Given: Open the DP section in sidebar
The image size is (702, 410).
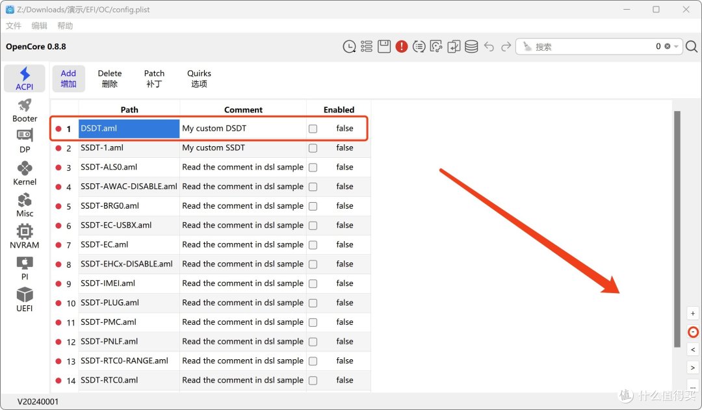Looking at the screenshot, I should [25, 142].
